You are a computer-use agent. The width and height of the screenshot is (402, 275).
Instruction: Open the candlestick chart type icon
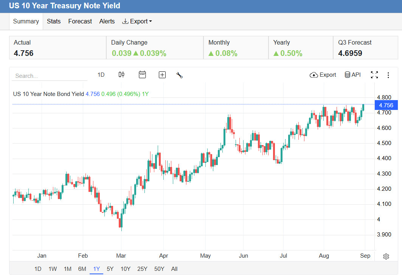click(x=121, y=75)
